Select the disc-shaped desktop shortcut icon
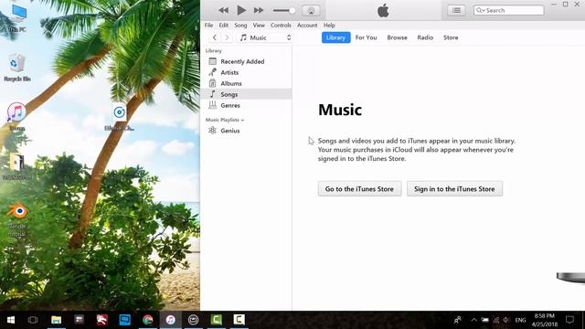The height and width of the screenshot is (329, 585). [120, 116]
